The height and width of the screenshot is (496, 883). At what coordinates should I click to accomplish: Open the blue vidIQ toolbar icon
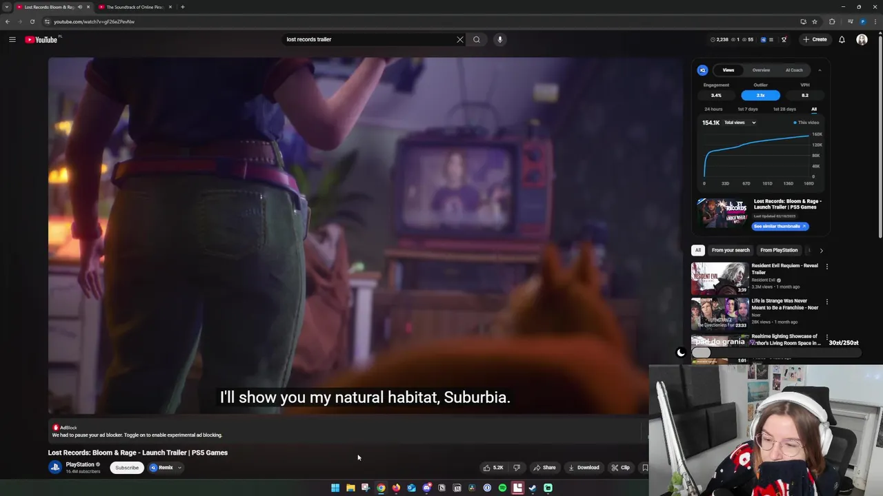coord(763,39)
